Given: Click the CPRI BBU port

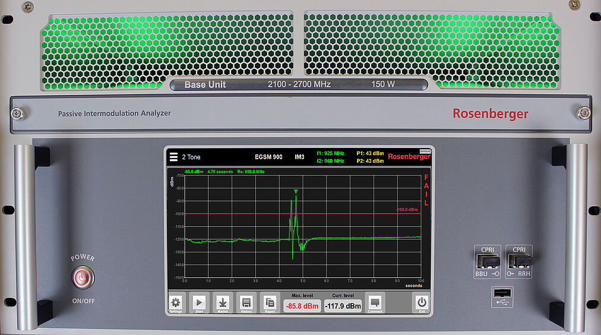Looking at the screenshot, I should 487,261.
